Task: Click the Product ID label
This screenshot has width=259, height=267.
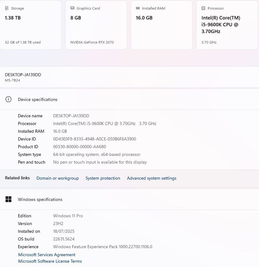Action: [x=28, y=147]
